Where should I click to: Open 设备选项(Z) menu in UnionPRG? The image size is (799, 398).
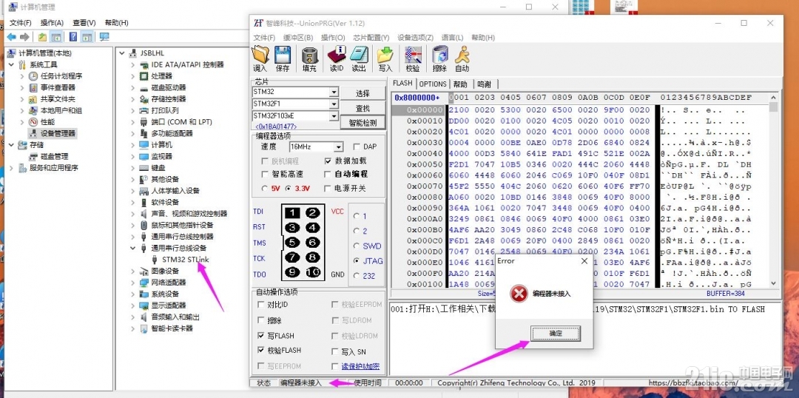click(415, 38)
